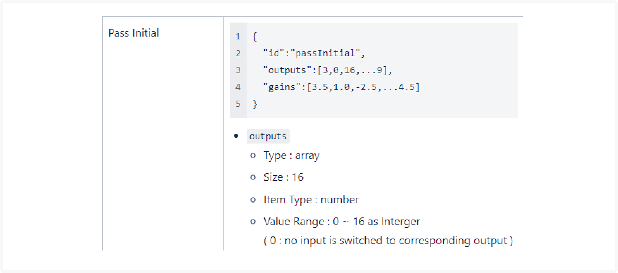The width and height of the screenshot is (618, 273).
Task: Click line number 2 in the gutter
Action: tap(238, 53)
